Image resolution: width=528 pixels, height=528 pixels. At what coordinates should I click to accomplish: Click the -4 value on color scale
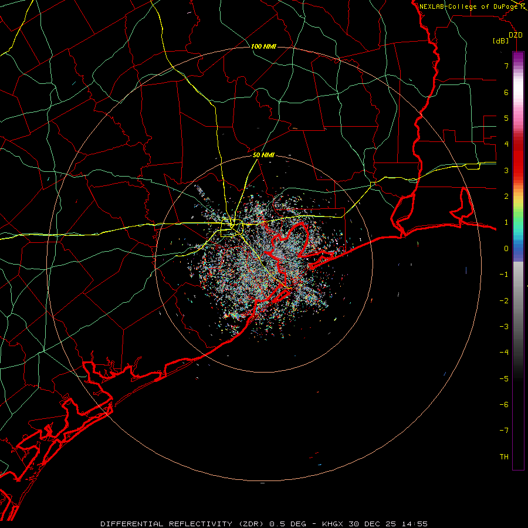[504, 353]
